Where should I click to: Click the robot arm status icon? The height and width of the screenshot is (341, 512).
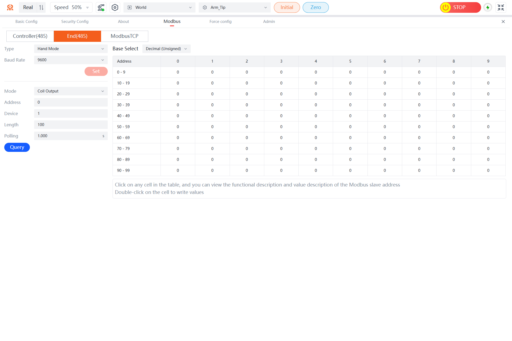[x=101, y=7]
